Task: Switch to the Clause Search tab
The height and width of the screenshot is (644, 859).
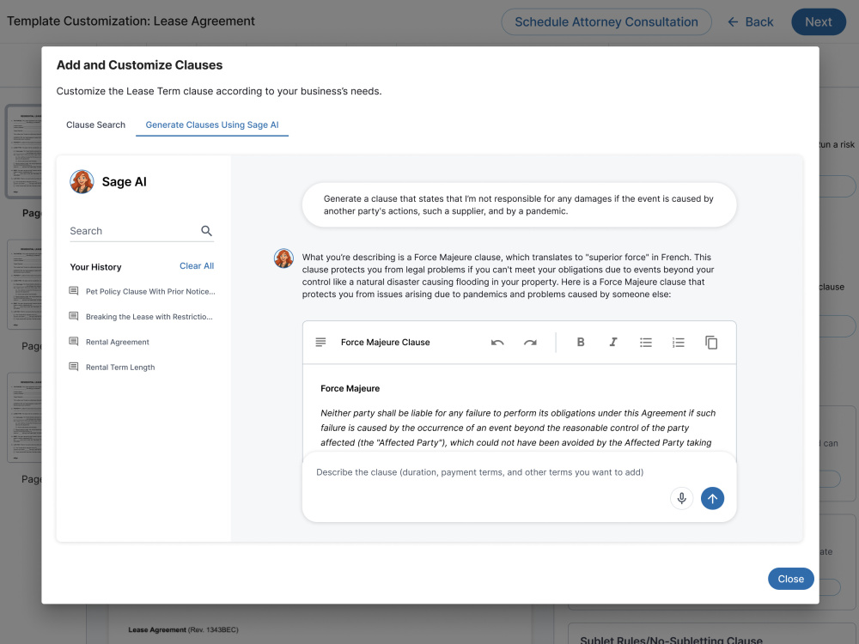Action: [x=96, y=125]
